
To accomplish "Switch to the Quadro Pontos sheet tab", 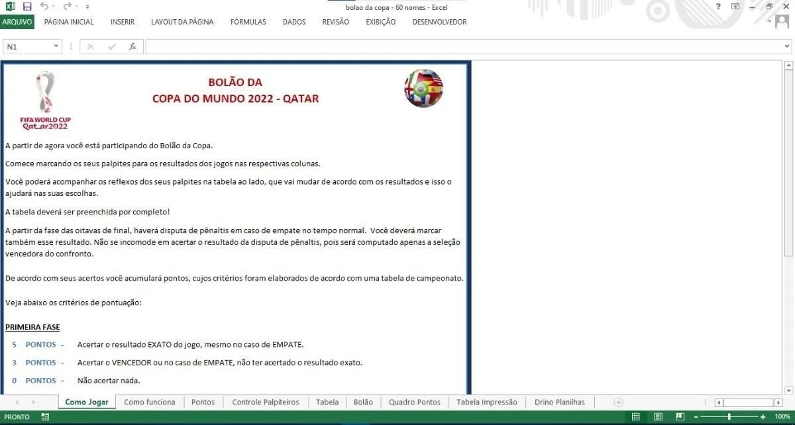I will tap(415, 402).
